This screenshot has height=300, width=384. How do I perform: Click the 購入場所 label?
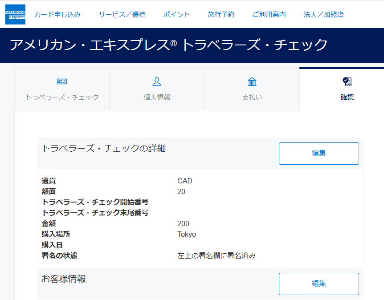(x=56, y=234)
